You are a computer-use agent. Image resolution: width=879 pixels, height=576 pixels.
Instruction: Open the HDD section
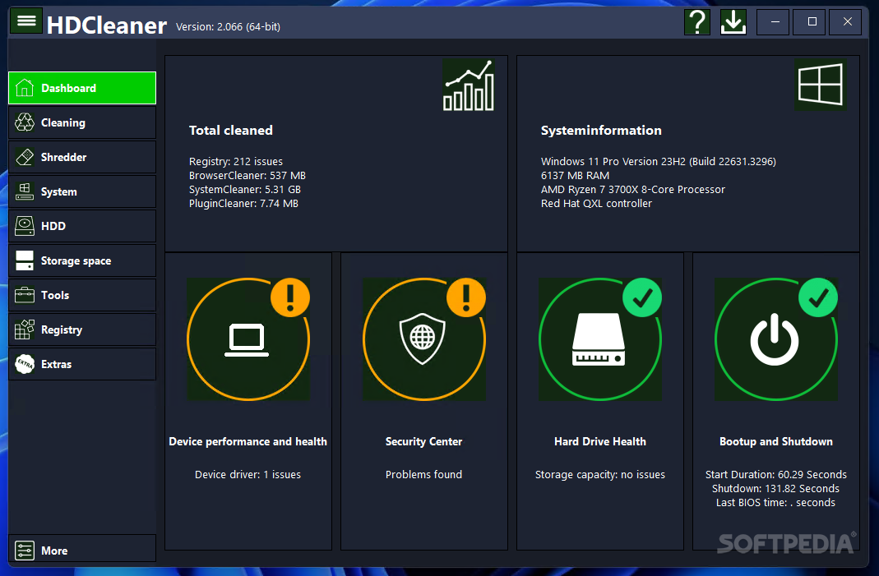(x=82, y=226)
